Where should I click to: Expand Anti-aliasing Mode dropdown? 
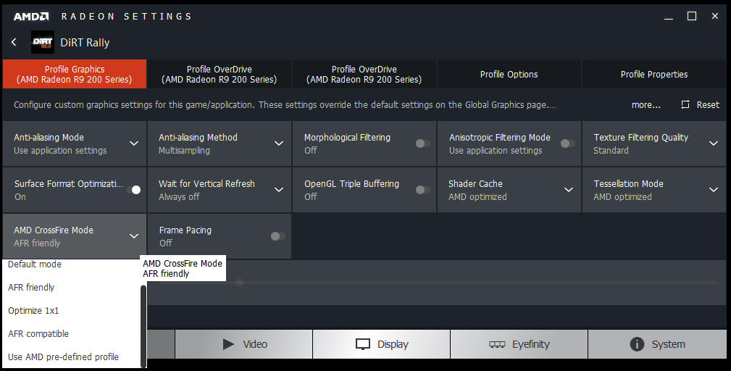tap(134, 143)
